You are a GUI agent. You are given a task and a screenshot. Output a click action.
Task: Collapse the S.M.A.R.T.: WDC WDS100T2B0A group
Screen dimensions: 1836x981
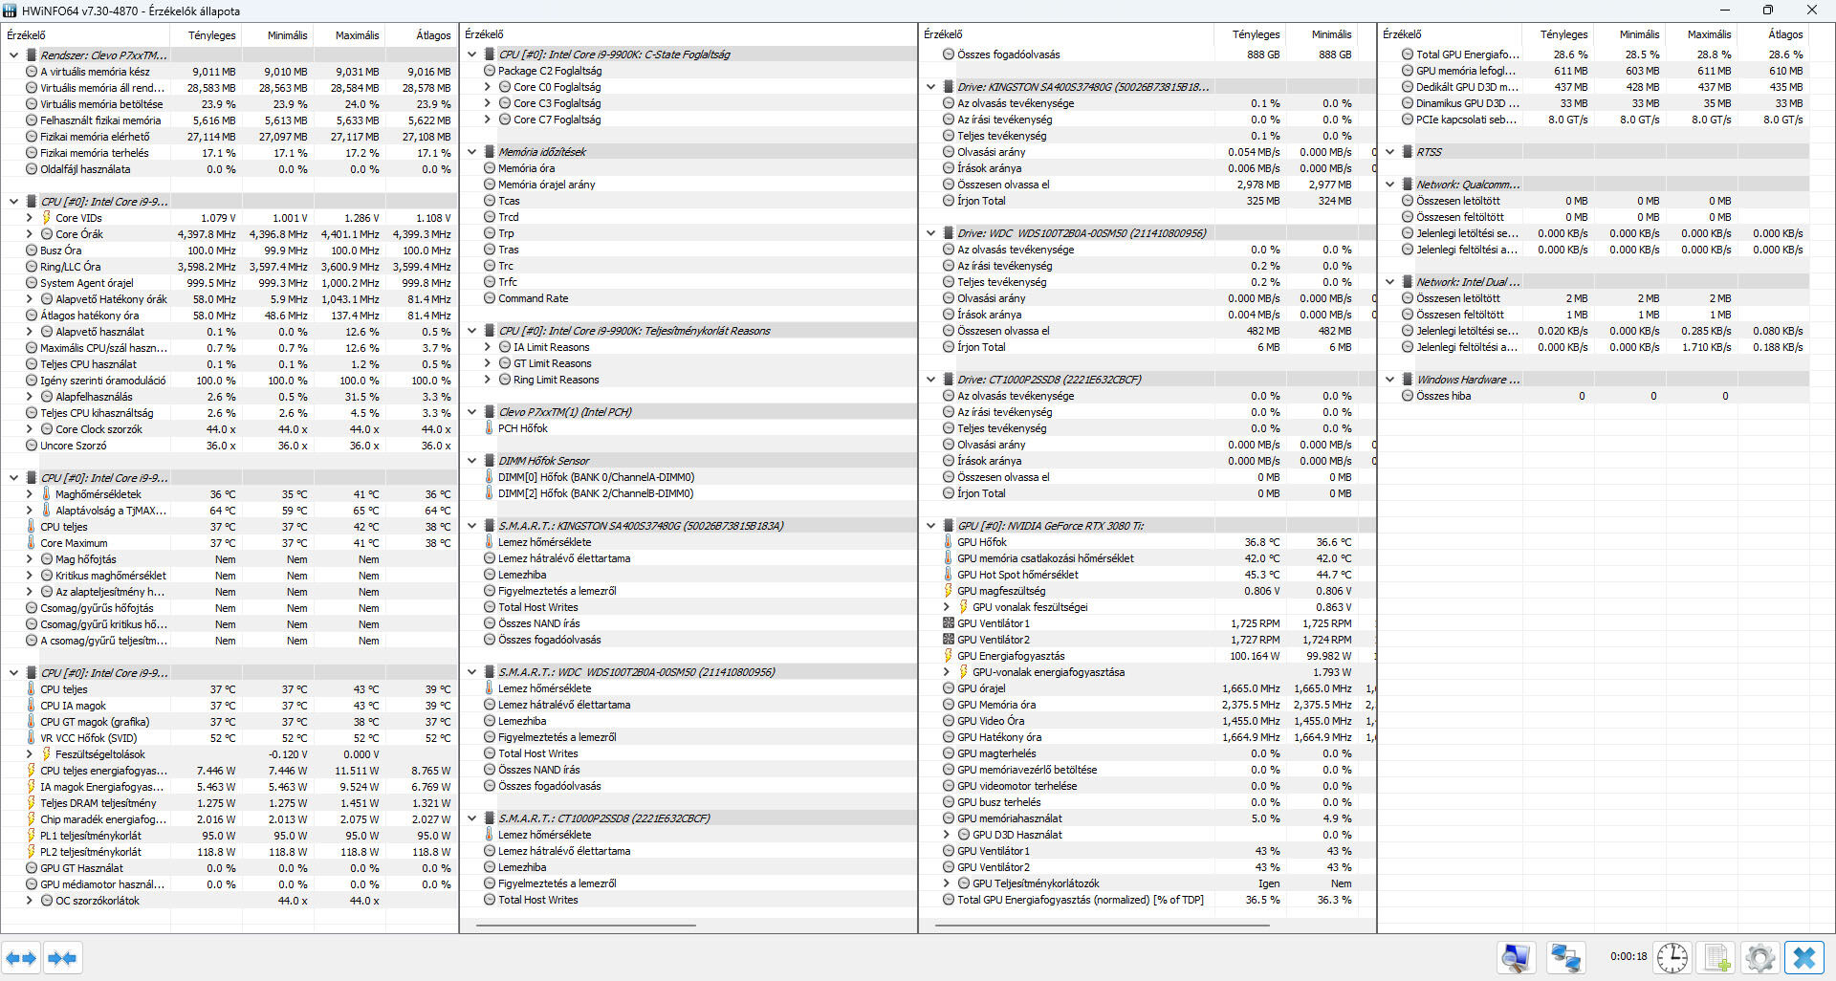tap(471, 672)
